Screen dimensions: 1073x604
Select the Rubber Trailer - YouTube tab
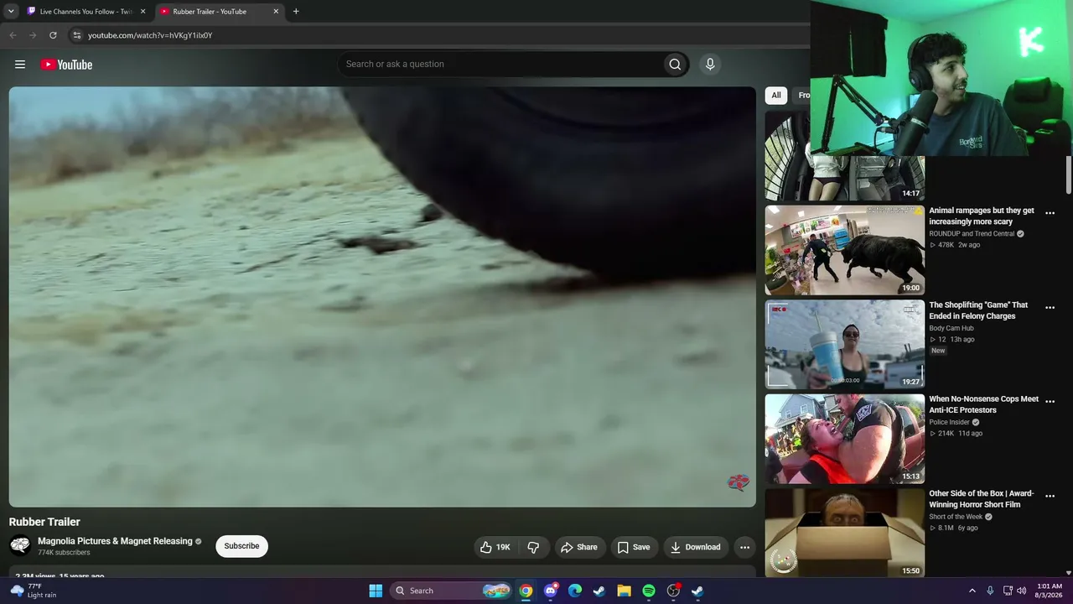point(220,12)
